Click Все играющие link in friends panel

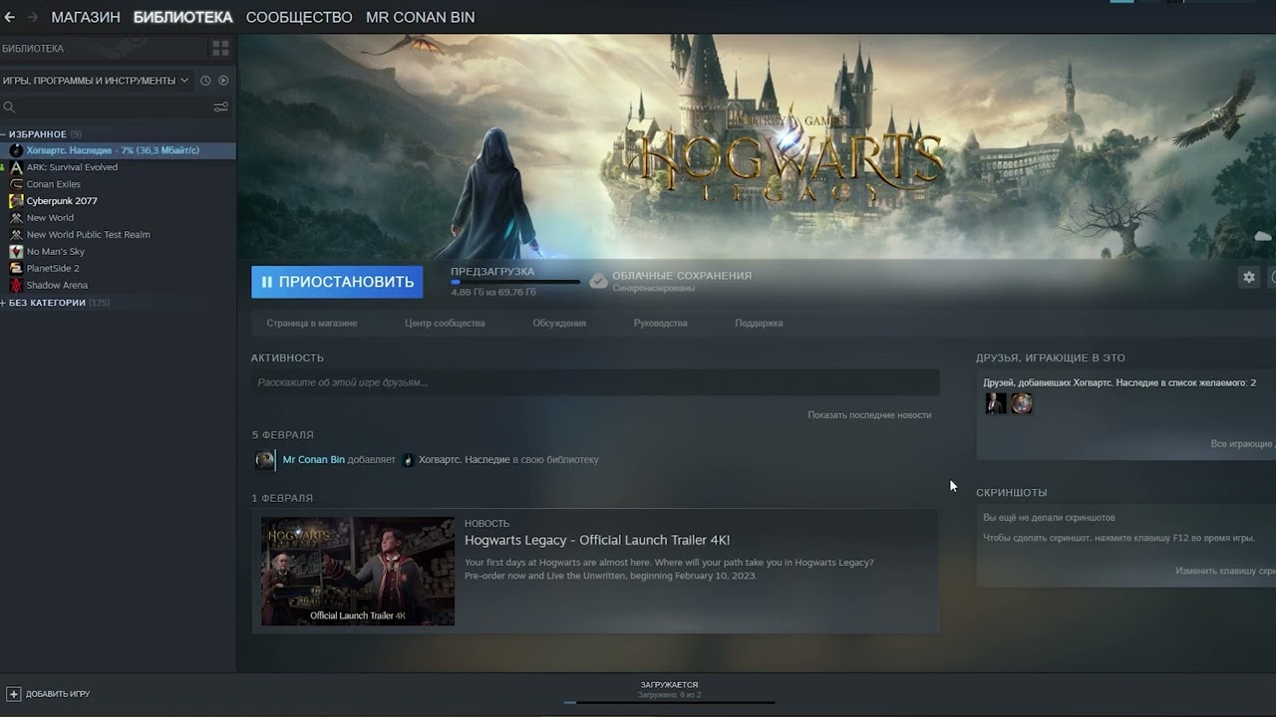point(1242,444)
